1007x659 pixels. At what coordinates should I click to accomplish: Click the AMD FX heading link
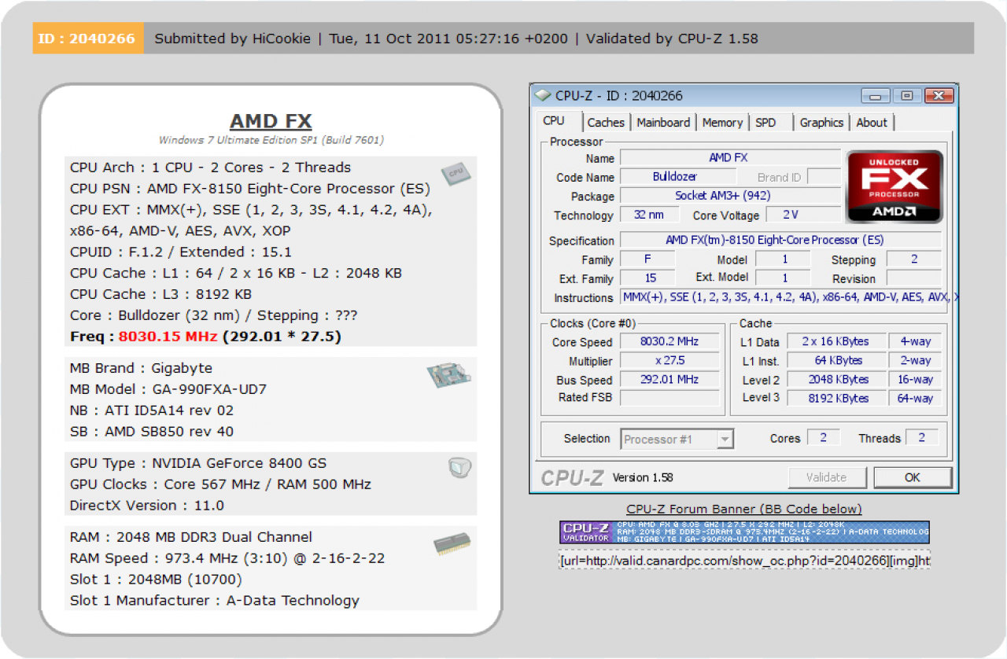point(271,122)
